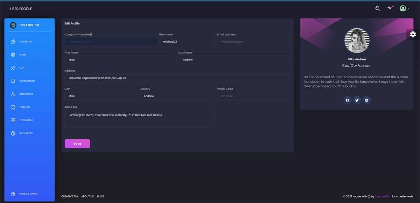Click the Table List sidebar icon
The width and height of the screenshot is (420, 203).
pos(13,107)
